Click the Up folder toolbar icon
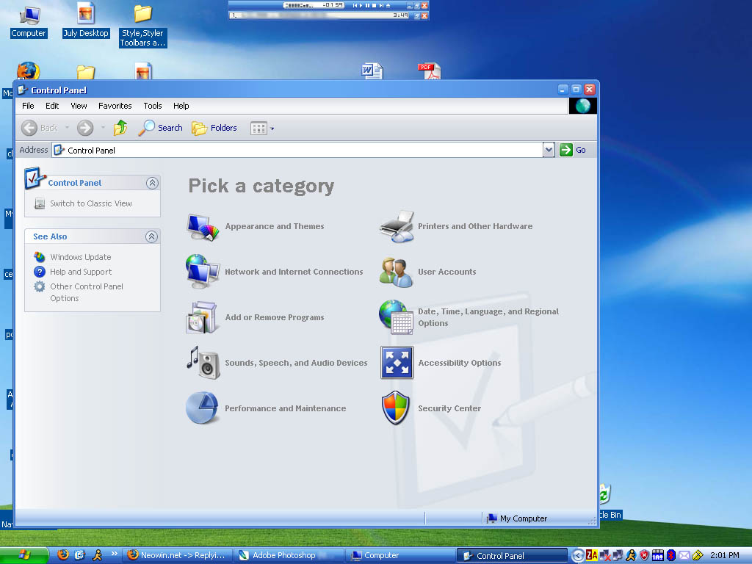Screen dimensions: 752x564 tap(120, 128)
